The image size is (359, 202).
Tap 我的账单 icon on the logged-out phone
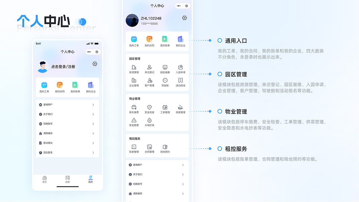point(75,85)
